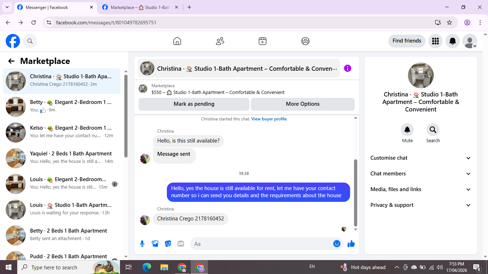Click Christina's phone number message bubble

point(190,219)
